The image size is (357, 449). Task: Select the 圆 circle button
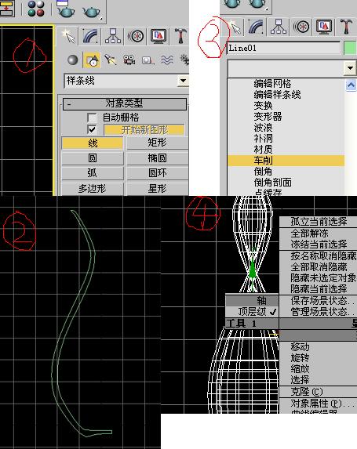(x=93, y=158)
